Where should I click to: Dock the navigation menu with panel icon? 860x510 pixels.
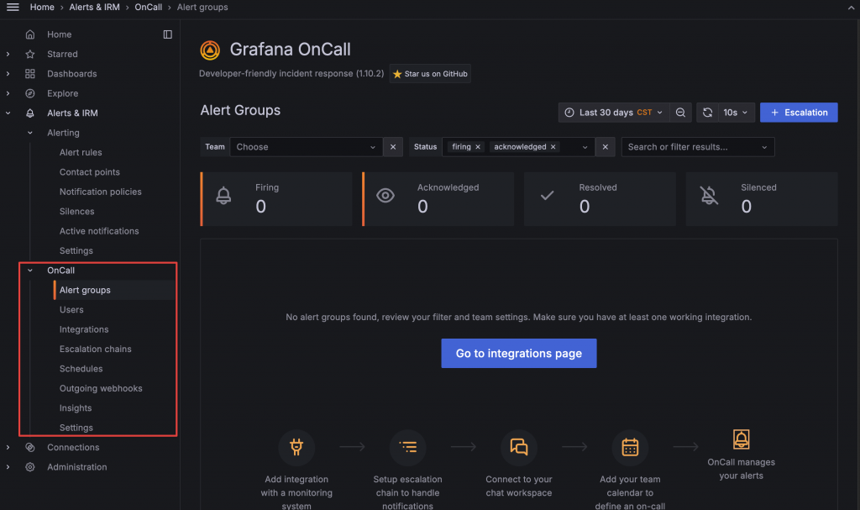coord(168,34)
